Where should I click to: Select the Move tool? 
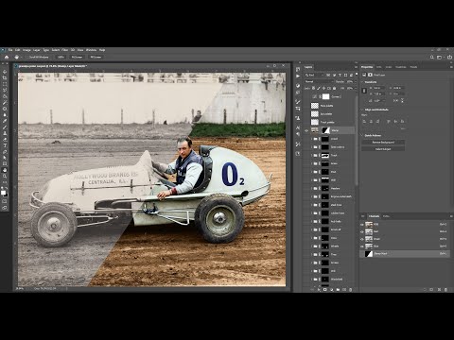click(5, 72)
